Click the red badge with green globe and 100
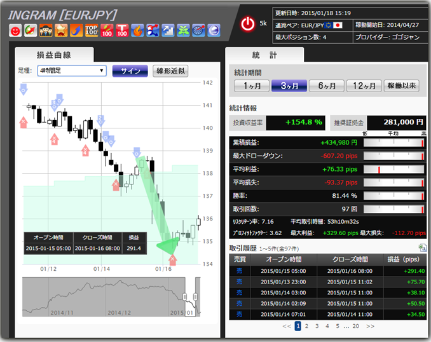The image size is (431, 342). tap(107, 31)
